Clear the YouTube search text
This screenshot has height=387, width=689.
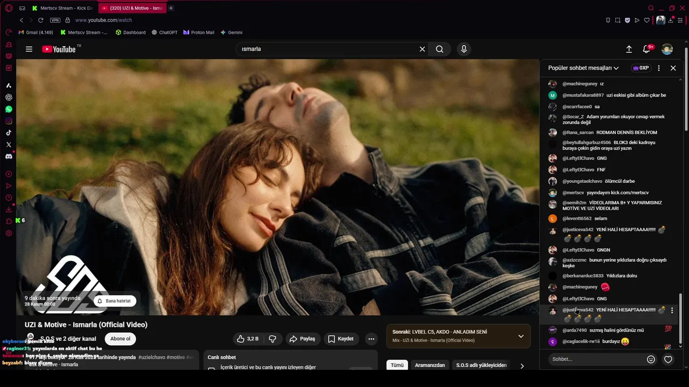423,49
